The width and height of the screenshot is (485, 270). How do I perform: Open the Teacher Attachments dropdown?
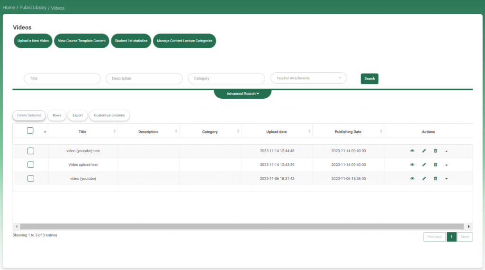pos(309,78)
